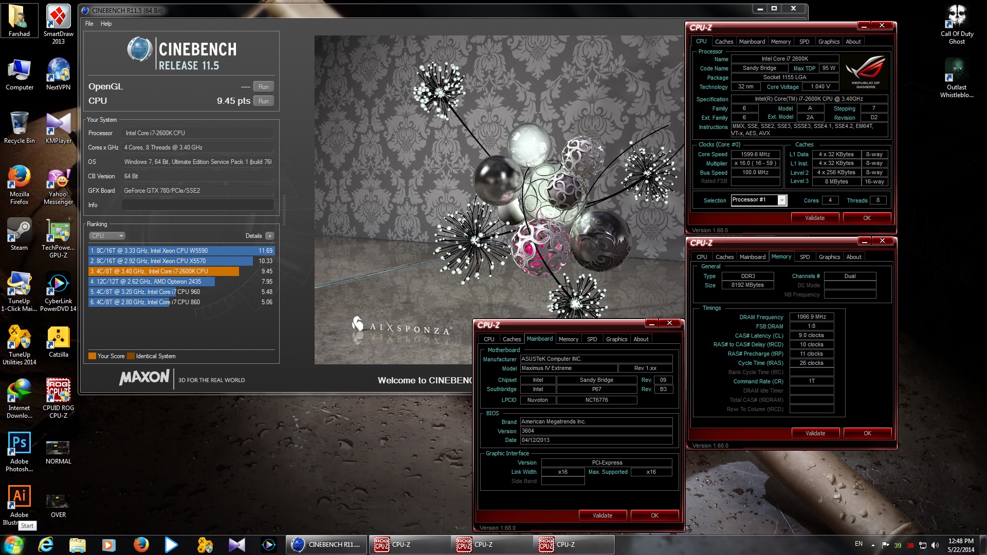Open Adobe Photoshop desktop shortcut
The image size is (987, 555).
(19, 452)
